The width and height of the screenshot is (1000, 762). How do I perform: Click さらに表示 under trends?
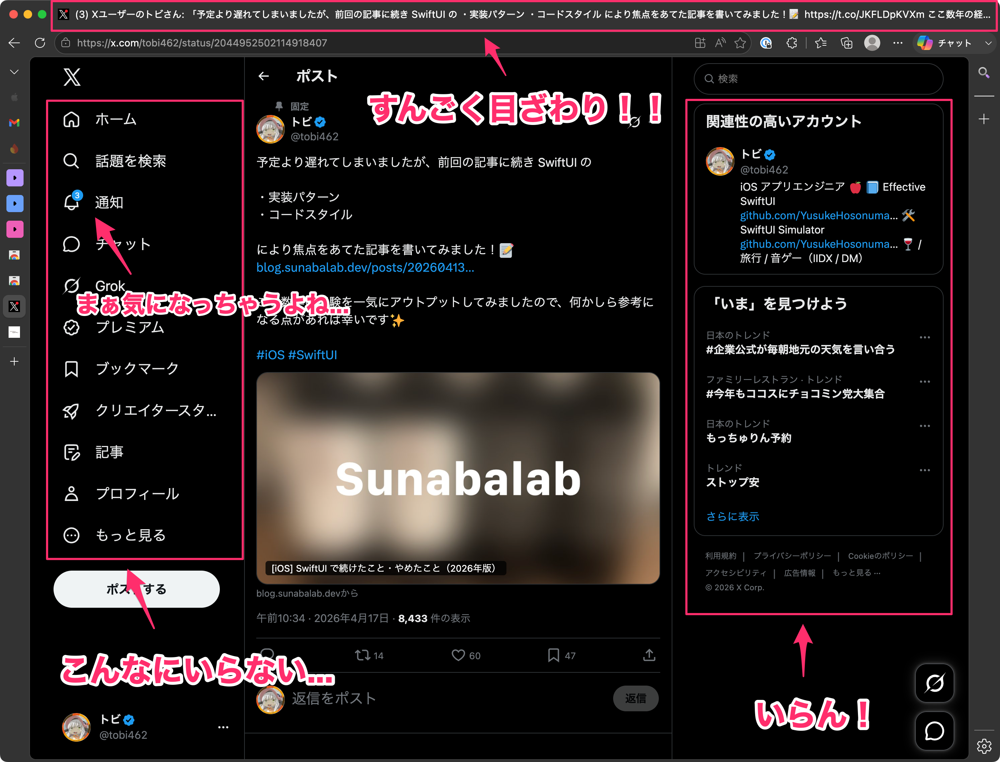(733, 517)
